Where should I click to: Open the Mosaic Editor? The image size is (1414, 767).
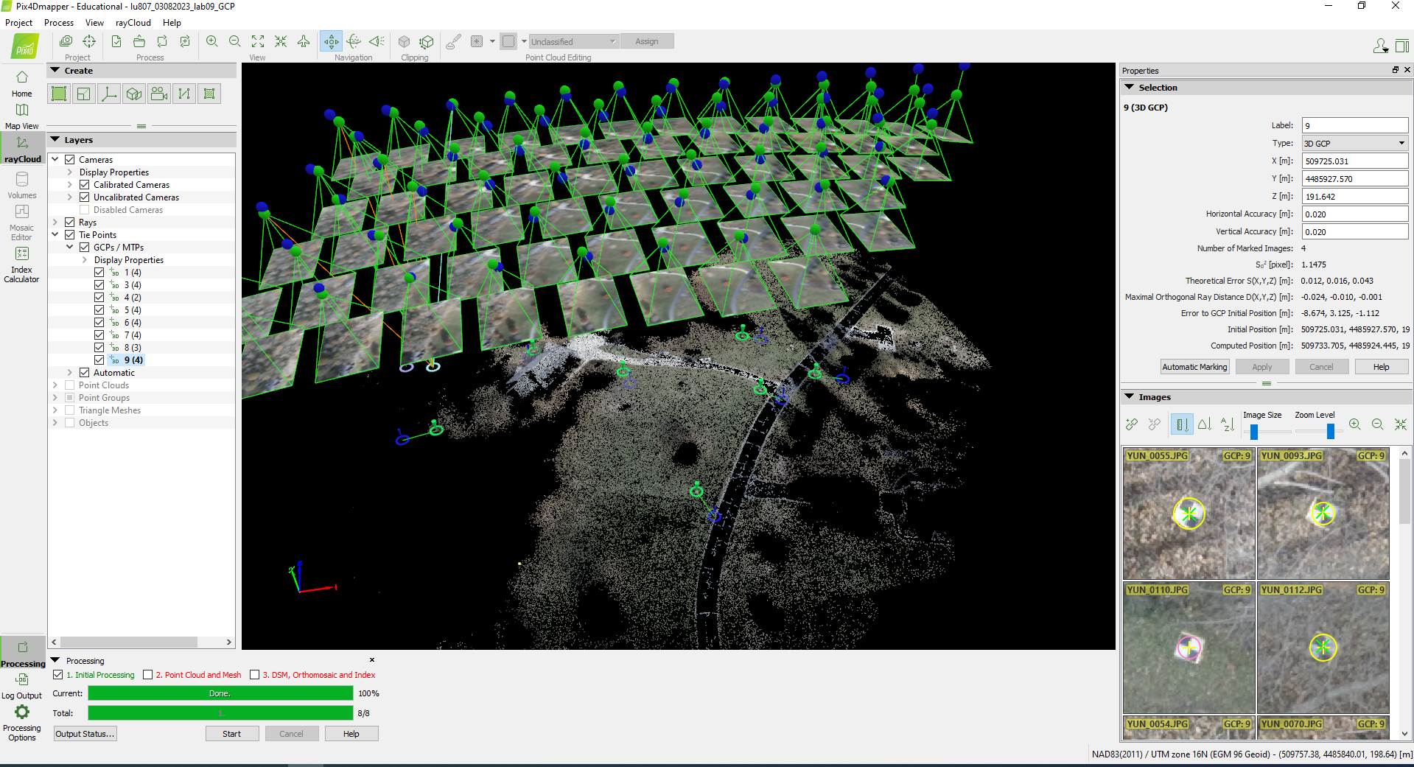point(22,223)
